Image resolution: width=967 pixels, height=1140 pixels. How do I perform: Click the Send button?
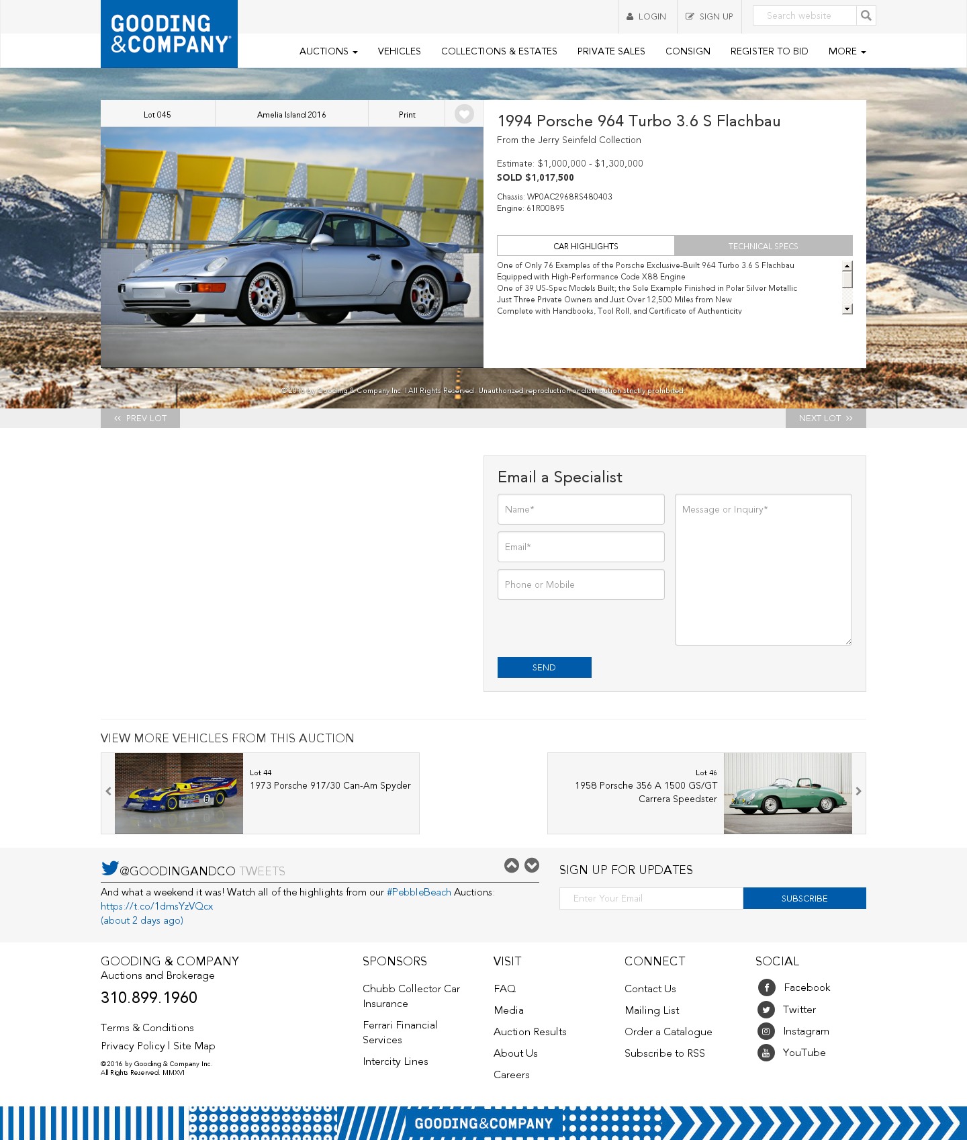[545, 667]
